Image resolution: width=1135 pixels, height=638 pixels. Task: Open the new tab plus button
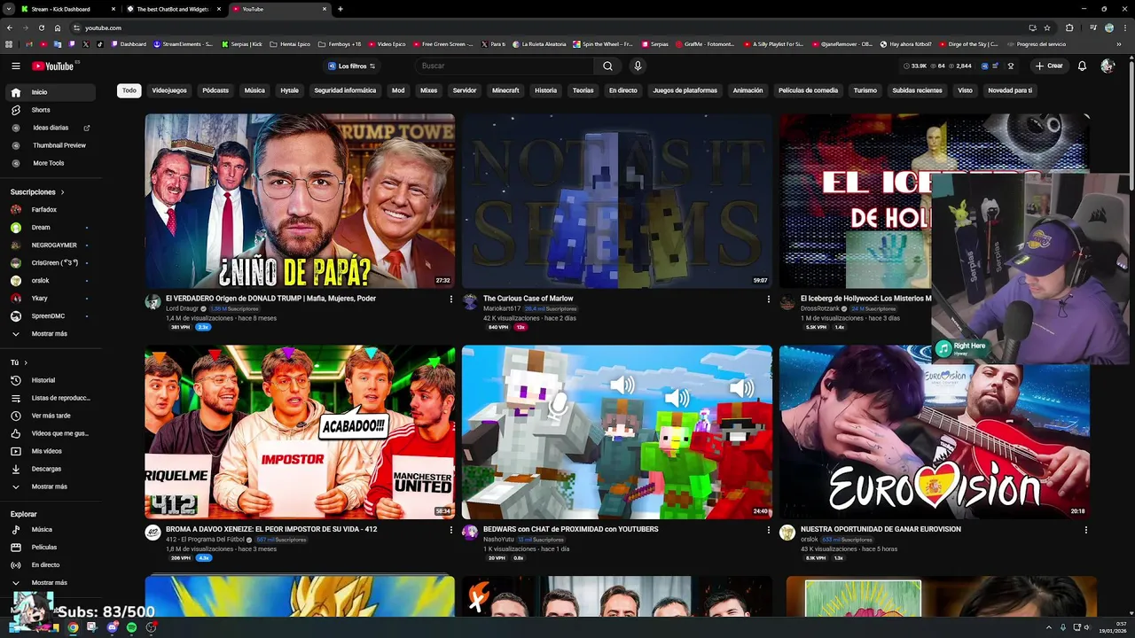point(340,9)
